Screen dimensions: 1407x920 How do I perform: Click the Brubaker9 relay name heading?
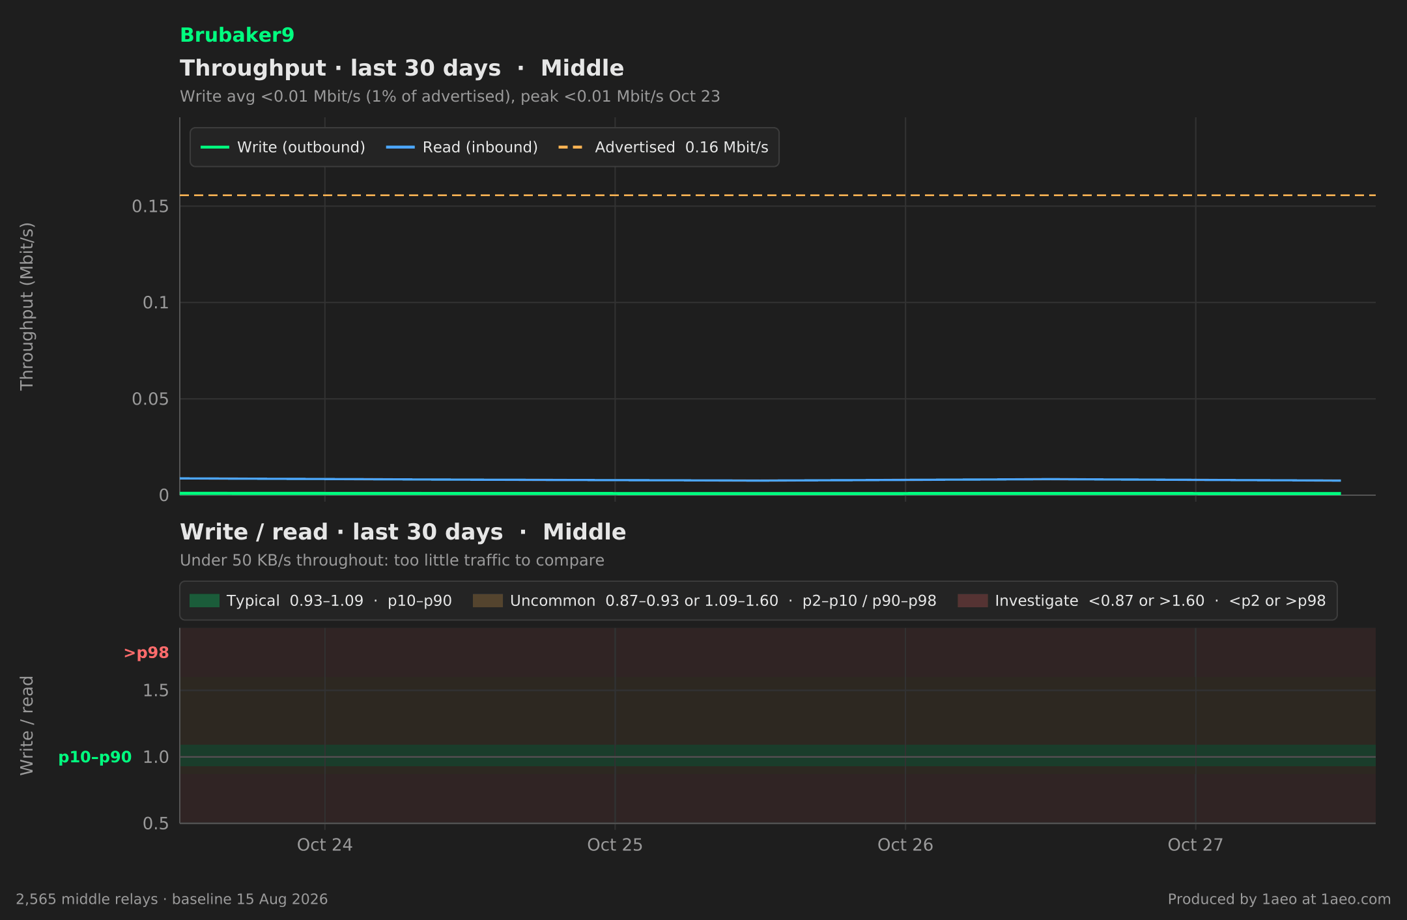[237, 35]
